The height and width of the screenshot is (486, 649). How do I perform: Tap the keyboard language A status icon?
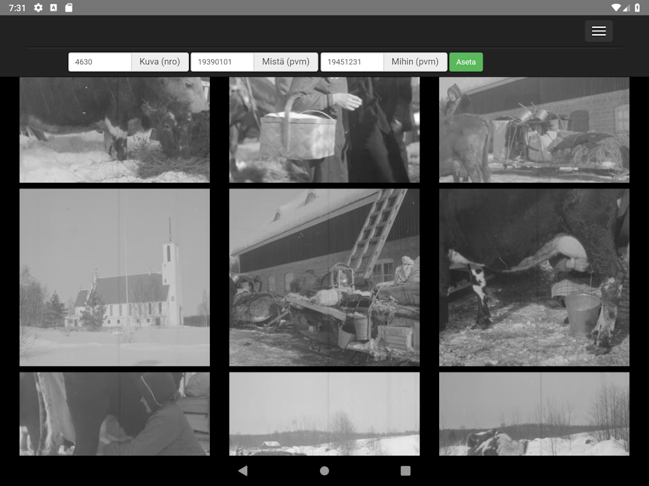[54, 7]
